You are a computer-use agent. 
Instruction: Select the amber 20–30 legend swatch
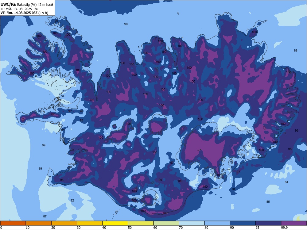coord(64,223)
